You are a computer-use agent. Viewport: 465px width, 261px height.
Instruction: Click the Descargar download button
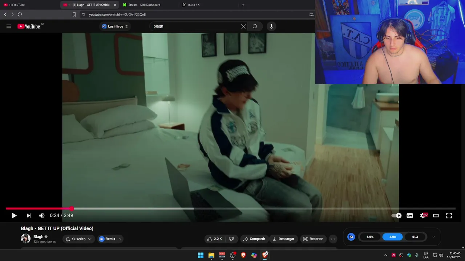pyautogui.click(x=283, y=239)
